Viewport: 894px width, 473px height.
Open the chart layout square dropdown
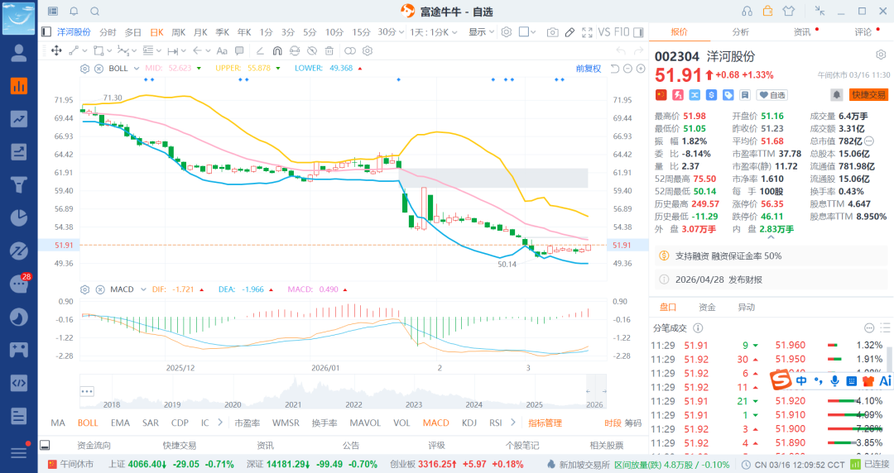[527, 32]
